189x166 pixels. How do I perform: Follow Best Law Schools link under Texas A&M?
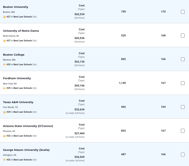pos(23,112)
